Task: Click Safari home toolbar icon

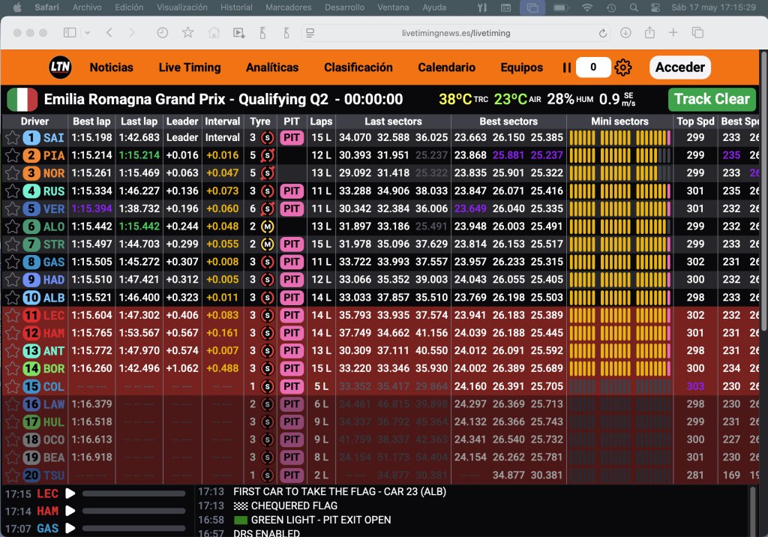Action: click(x=214, y=33)
